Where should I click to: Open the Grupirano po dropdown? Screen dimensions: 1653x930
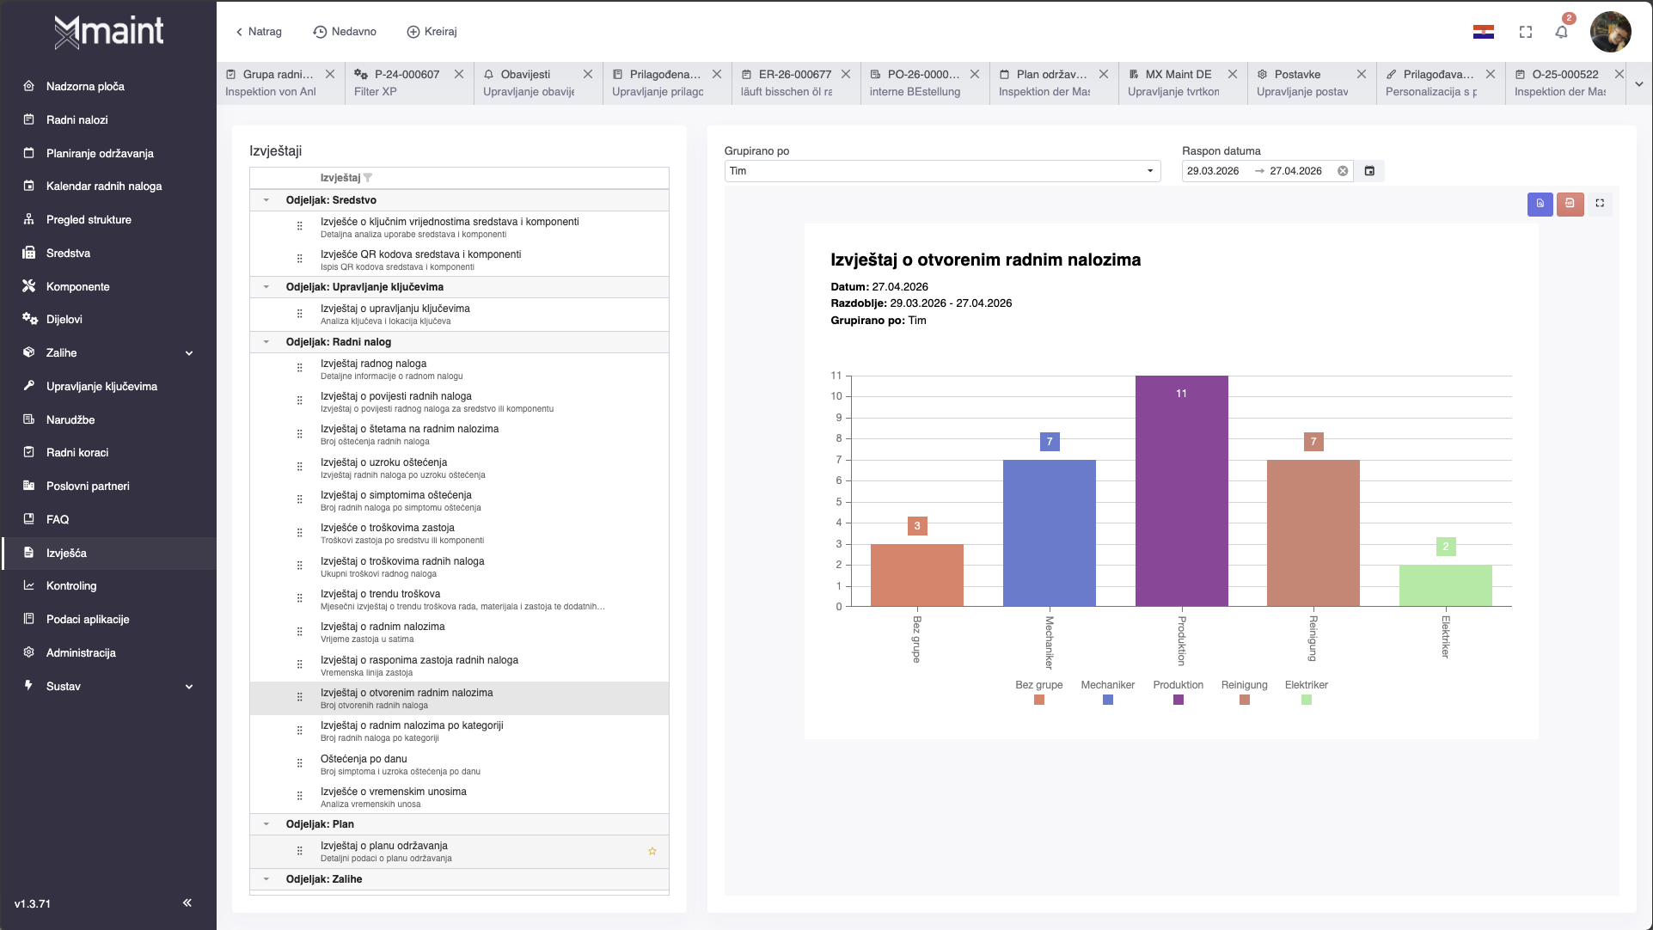click(941, 171)
